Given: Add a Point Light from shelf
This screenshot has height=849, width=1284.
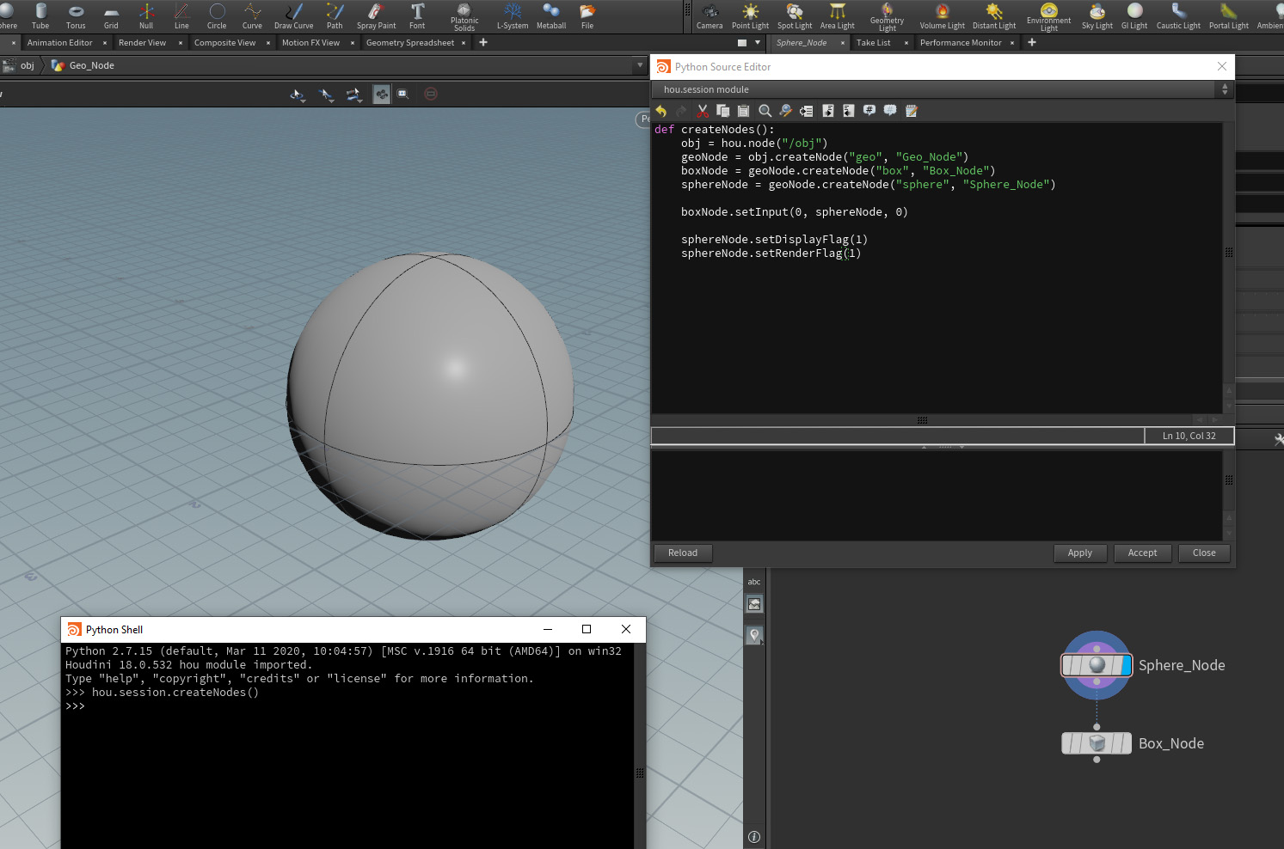Looking at the screenshot, I should click(750, 15).
